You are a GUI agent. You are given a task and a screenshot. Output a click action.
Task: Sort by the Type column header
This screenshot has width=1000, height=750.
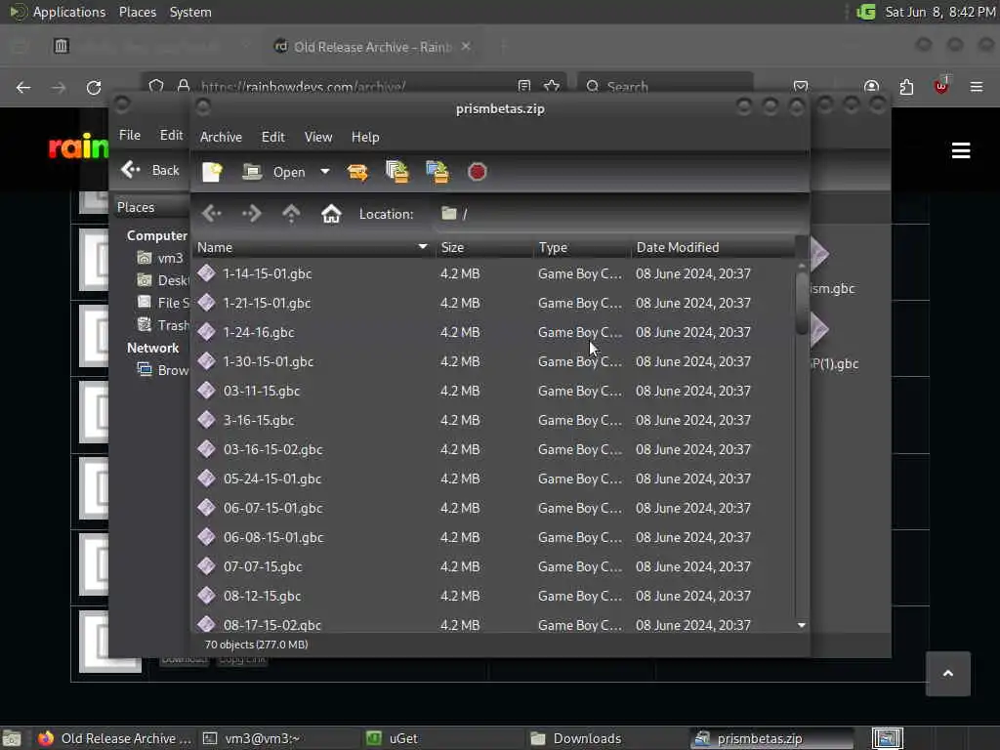(x=582, y=247)
